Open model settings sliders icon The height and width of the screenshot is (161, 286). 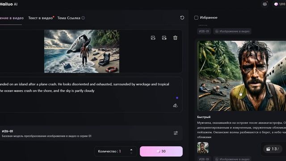176,133
